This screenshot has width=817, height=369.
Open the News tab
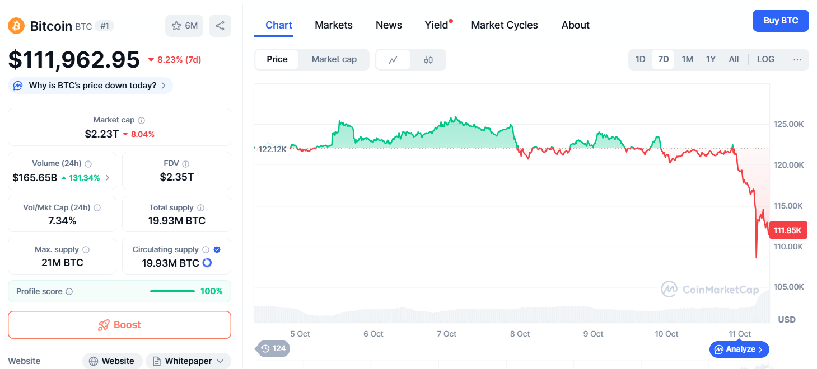pos(389,25)
